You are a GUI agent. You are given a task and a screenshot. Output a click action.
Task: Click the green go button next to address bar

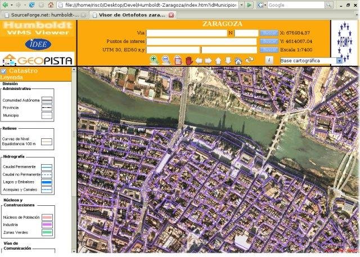(249, 5)
